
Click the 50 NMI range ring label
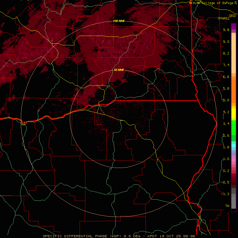point(119,70)
